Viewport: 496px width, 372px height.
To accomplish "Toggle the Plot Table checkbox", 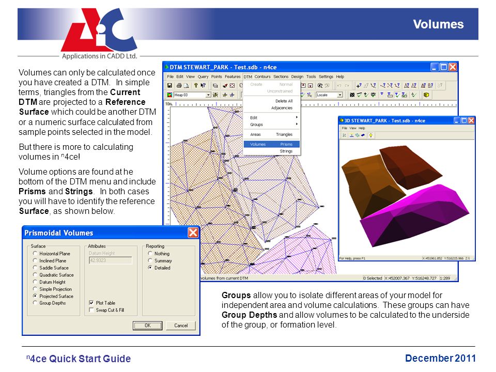I will tap(91, 303).
